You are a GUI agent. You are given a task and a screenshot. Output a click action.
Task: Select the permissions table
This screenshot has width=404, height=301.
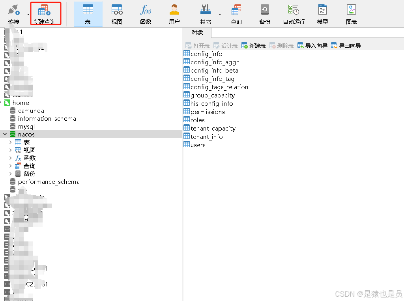click(208, 112)
